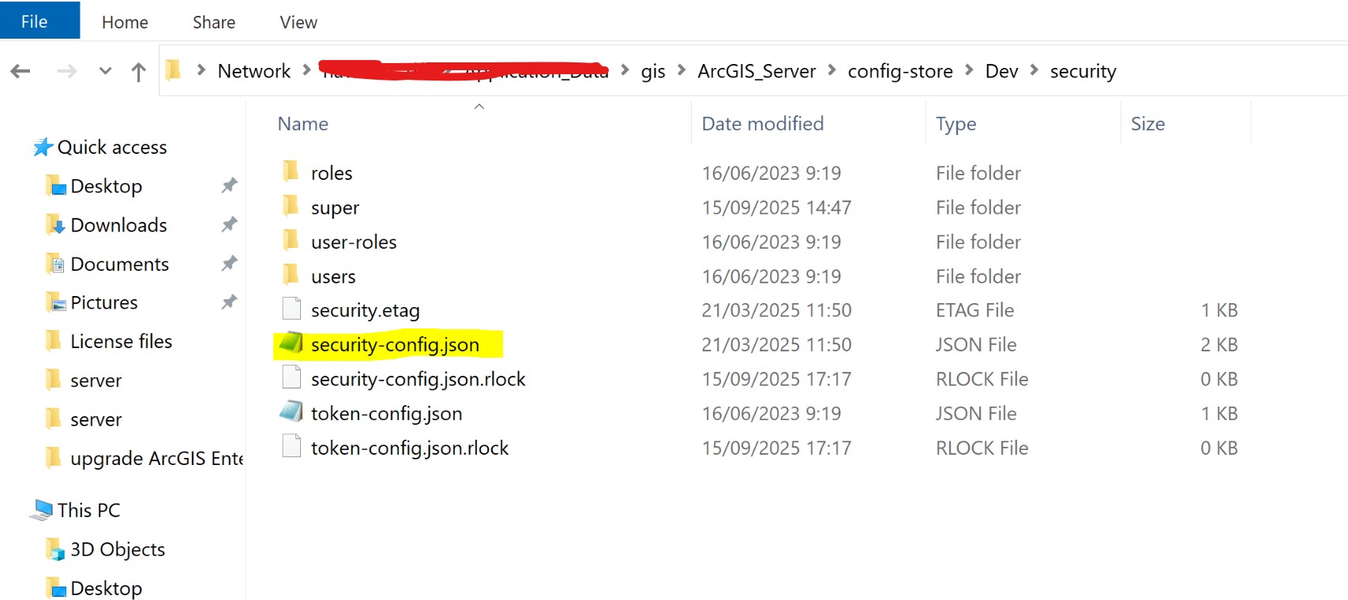
Task: Unpin Pictures from Quick access
Action: coord(228,302)
